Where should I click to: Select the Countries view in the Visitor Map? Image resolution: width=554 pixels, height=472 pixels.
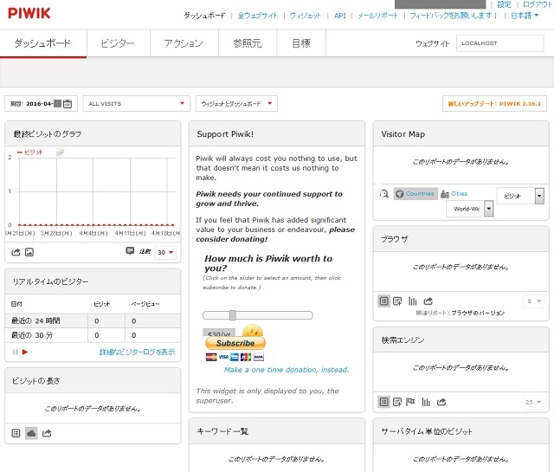click(x=415, y=194)
